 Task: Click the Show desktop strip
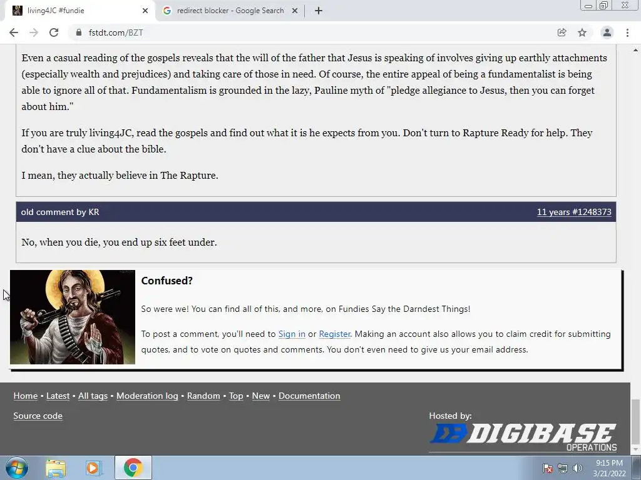point(636,467)
